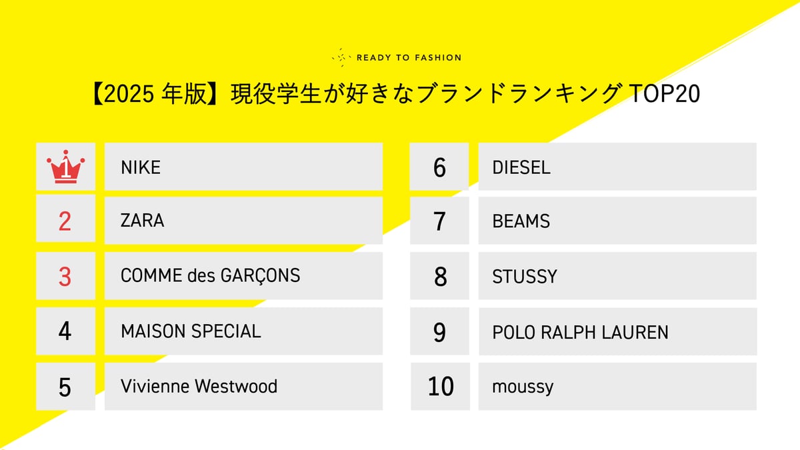The image size is (800, 450).
Task: Click the 2025 brand ranking title
Action: pos(394,95)
